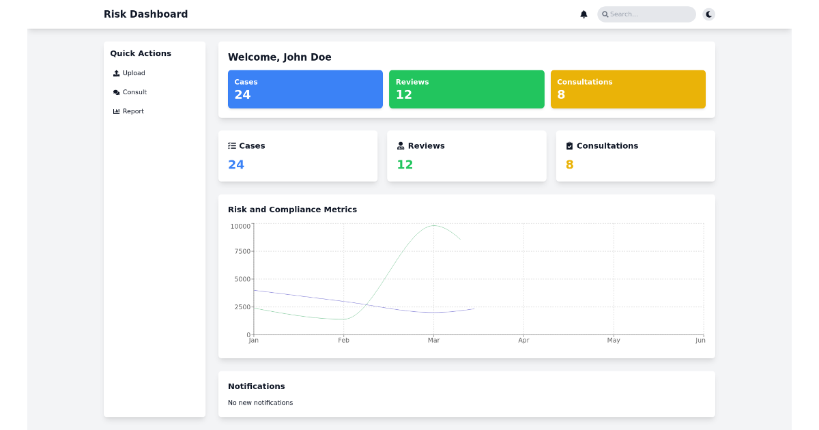
Task: Click the list icon beside Cases
Action: 231,145
